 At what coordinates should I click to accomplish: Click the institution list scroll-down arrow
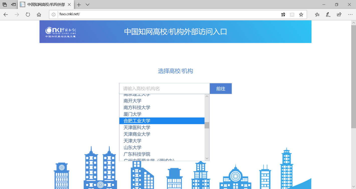[x=207, y=158]
